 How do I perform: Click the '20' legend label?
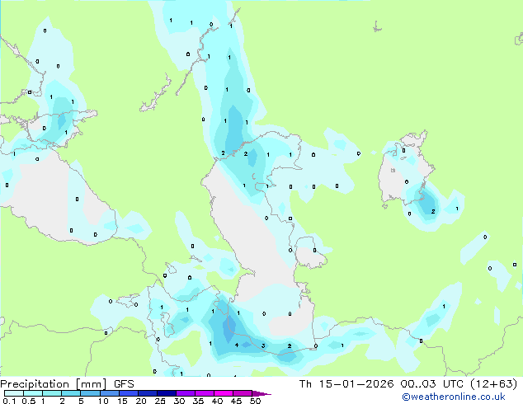(141, 401)
